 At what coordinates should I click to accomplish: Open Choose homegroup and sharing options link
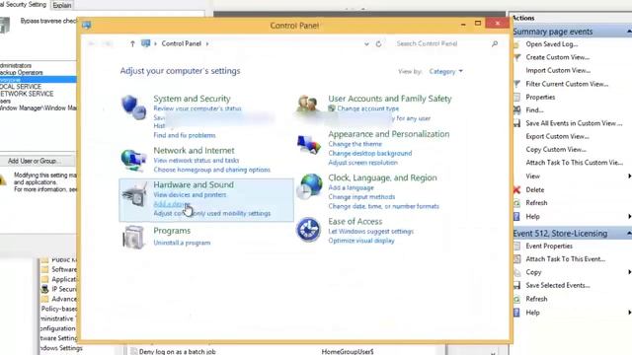pos(212,170)
